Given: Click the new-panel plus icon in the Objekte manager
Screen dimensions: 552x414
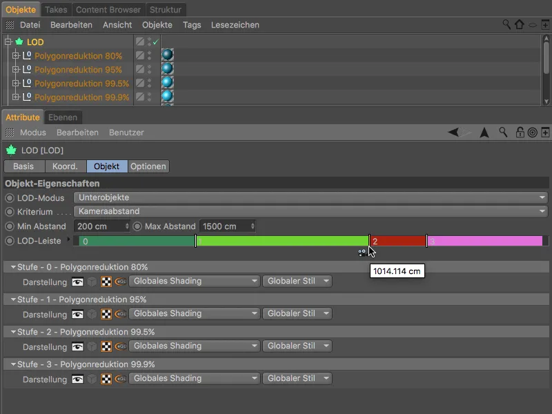Looking at the screenshot, I should 545,25.
